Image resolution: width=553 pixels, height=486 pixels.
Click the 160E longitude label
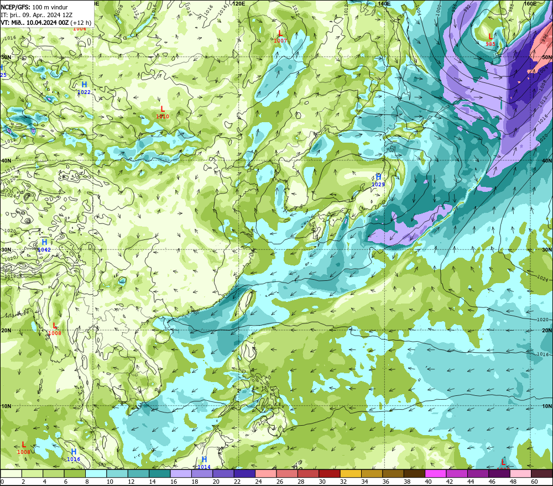530,3
